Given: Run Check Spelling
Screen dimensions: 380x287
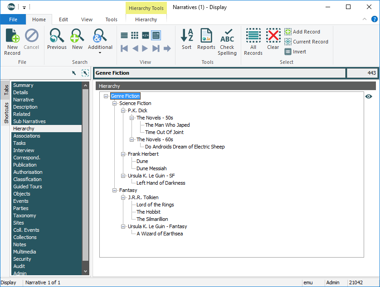Looking at the screenshot, I should tap(227, 41).
